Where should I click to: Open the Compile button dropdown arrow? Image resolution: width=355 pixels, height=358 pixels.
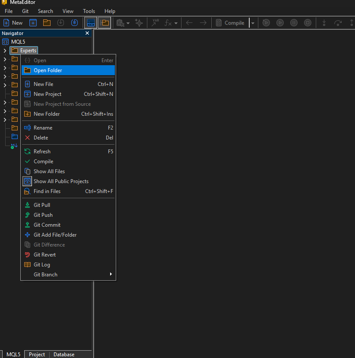253,23
